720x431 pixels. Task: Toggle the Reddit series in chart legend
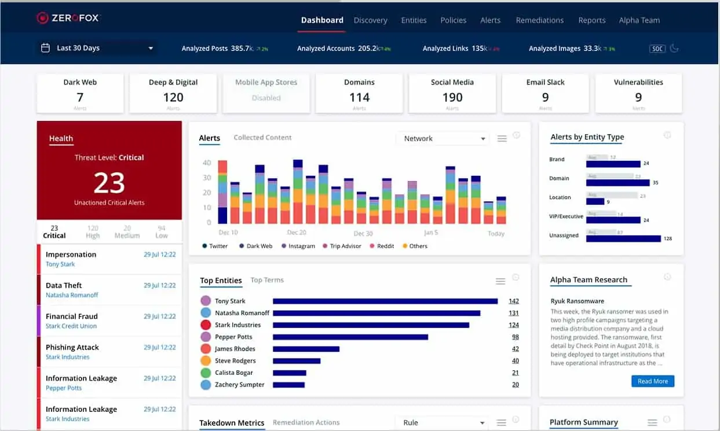tap(381, 246)
